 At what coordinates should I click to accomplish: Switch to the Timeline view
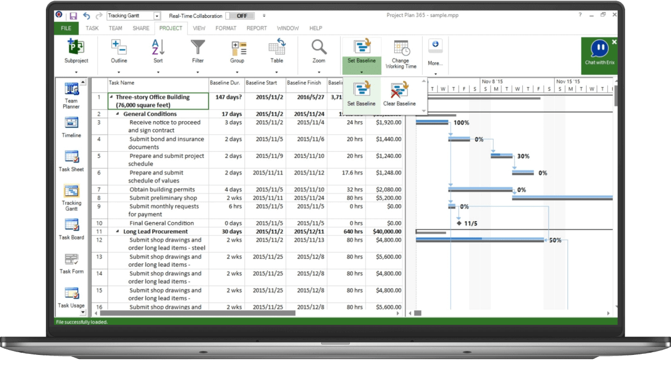pos(71,127)
